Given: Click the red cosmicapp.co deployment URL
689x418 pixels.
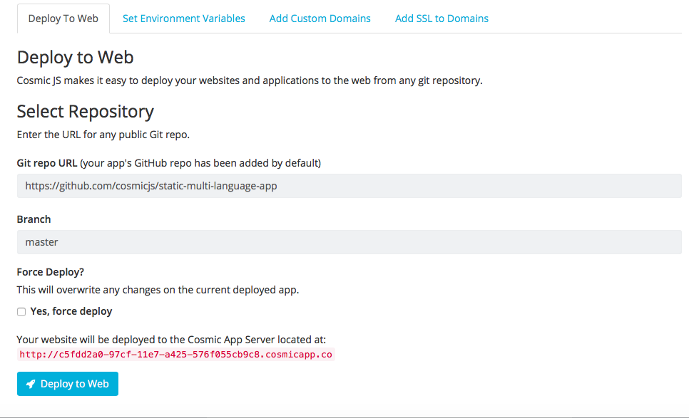Looking at the screenshot, I should tap(175, 354).
